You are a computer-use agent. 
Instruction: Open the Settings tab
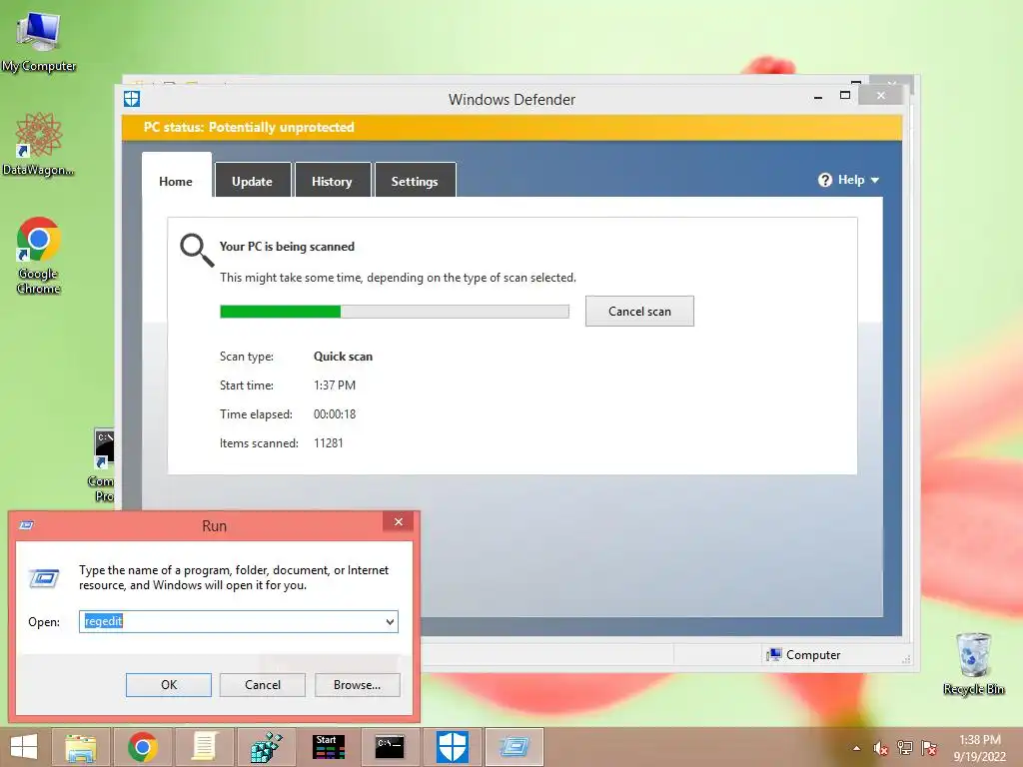click(415, 181)
